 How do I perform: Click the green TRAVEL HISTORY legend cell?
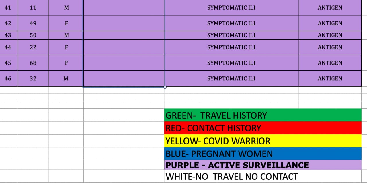[262, 115]
